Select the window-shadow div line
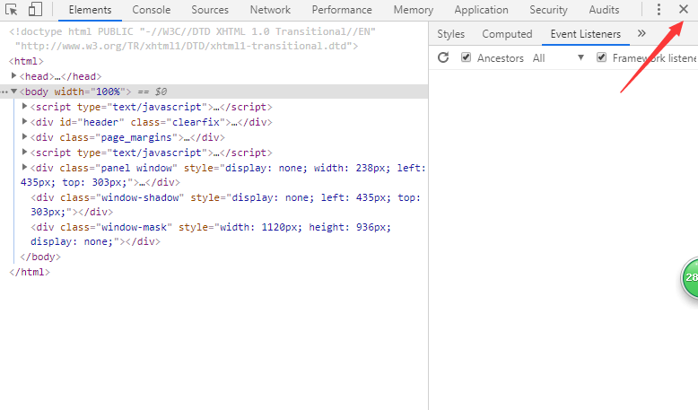The image size is (698, 410). pyautogui.click(x=225, y=205)
